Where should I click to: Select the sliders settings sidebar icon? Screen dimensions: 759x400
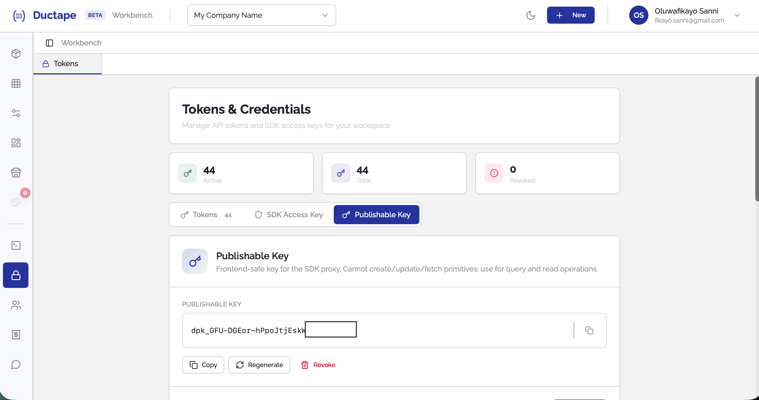coord(16,113)
